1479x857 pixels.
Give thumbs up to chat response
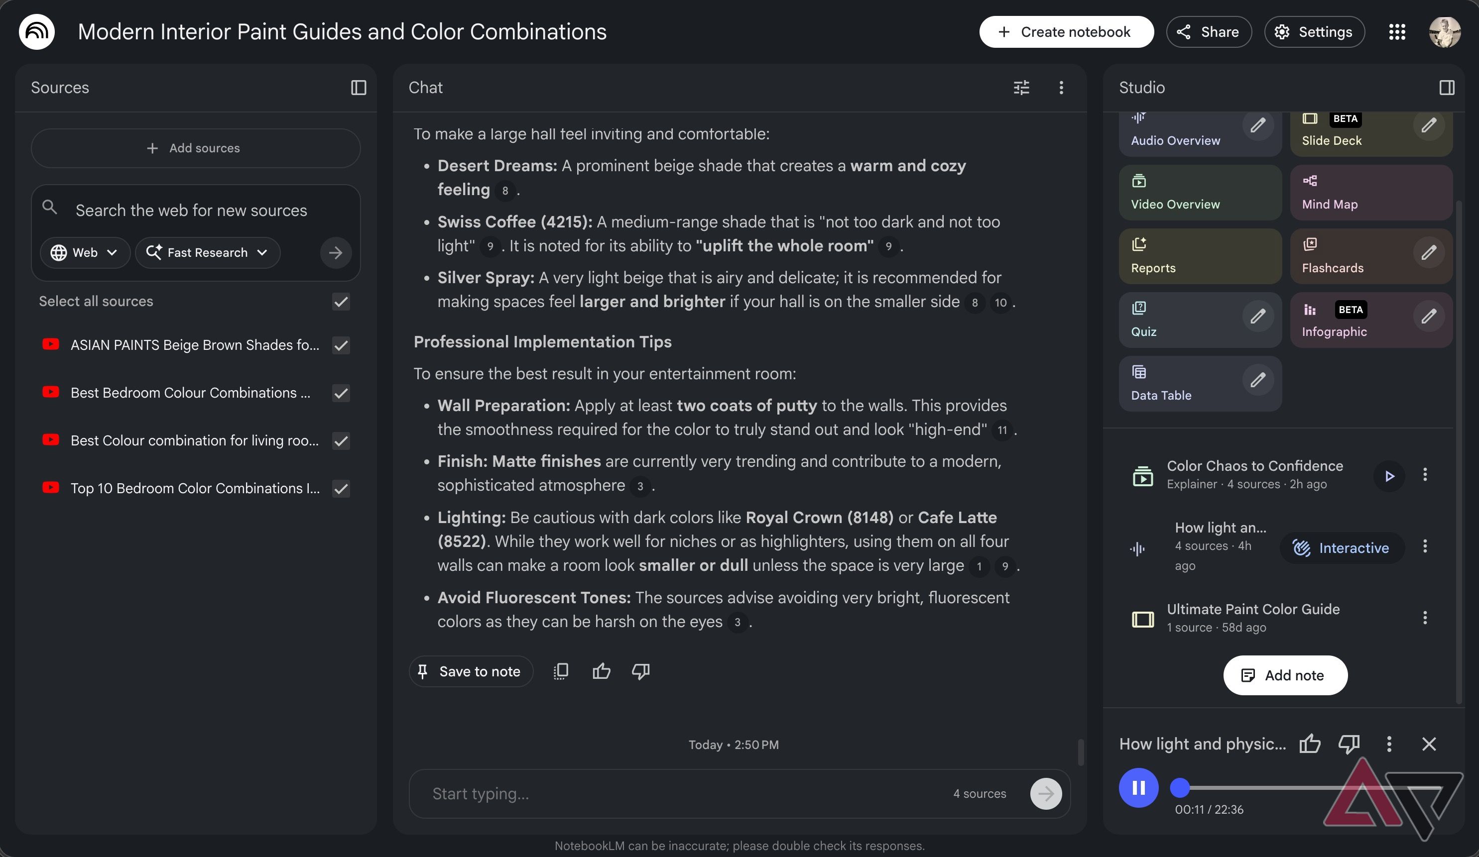point(602,671)
